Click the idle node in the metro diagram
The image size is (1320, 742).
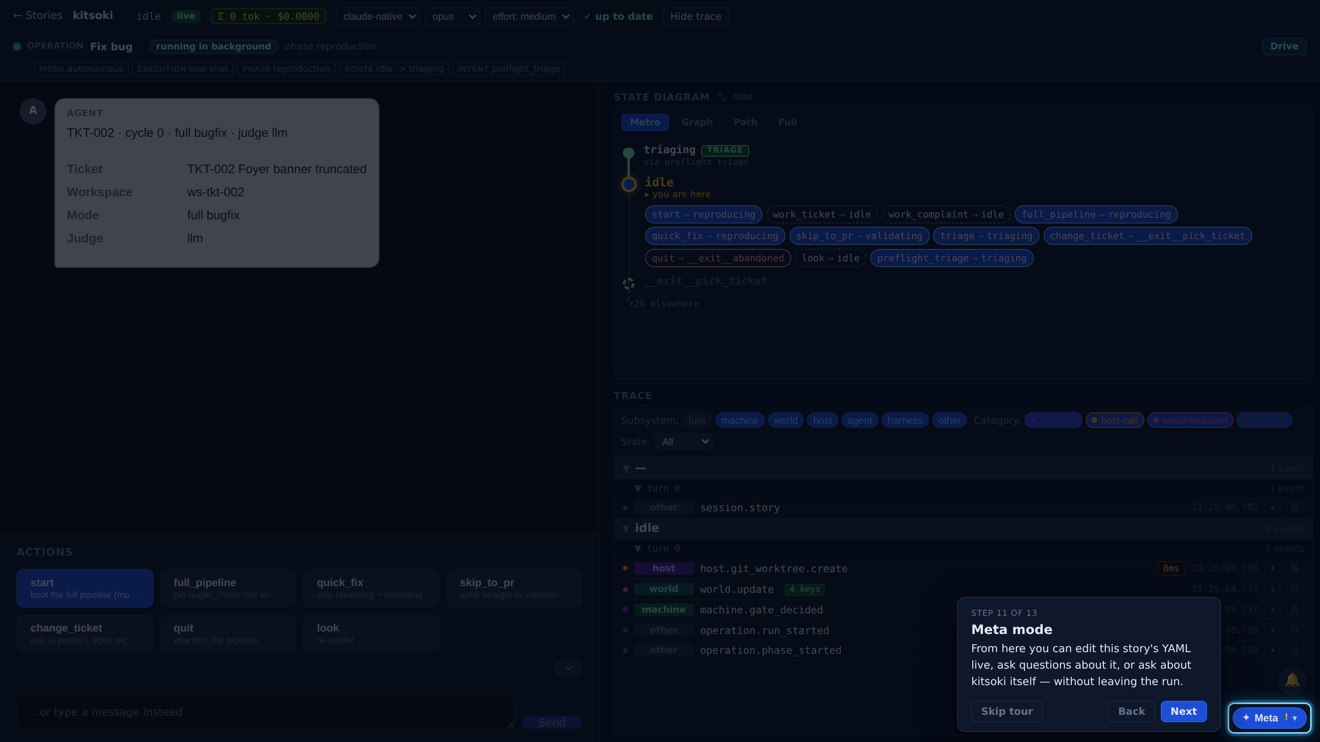point(629,184)
